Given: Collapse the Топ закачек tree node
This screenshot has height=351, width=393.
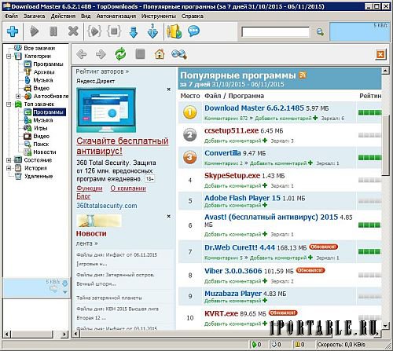Looking at the screenshot, I should (9, 104).
